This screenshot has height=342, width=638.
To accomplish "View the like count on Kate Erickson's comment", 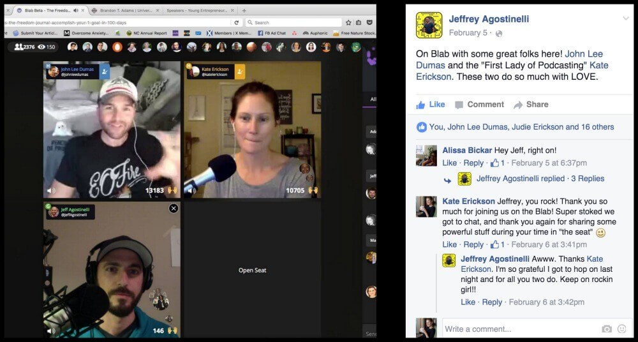I will click(497, 244).
